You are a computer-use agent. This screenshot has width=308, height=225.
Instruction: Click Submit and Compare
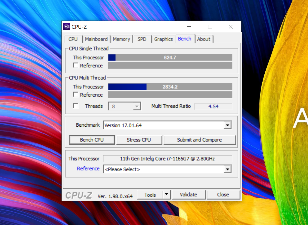[199, 140]
